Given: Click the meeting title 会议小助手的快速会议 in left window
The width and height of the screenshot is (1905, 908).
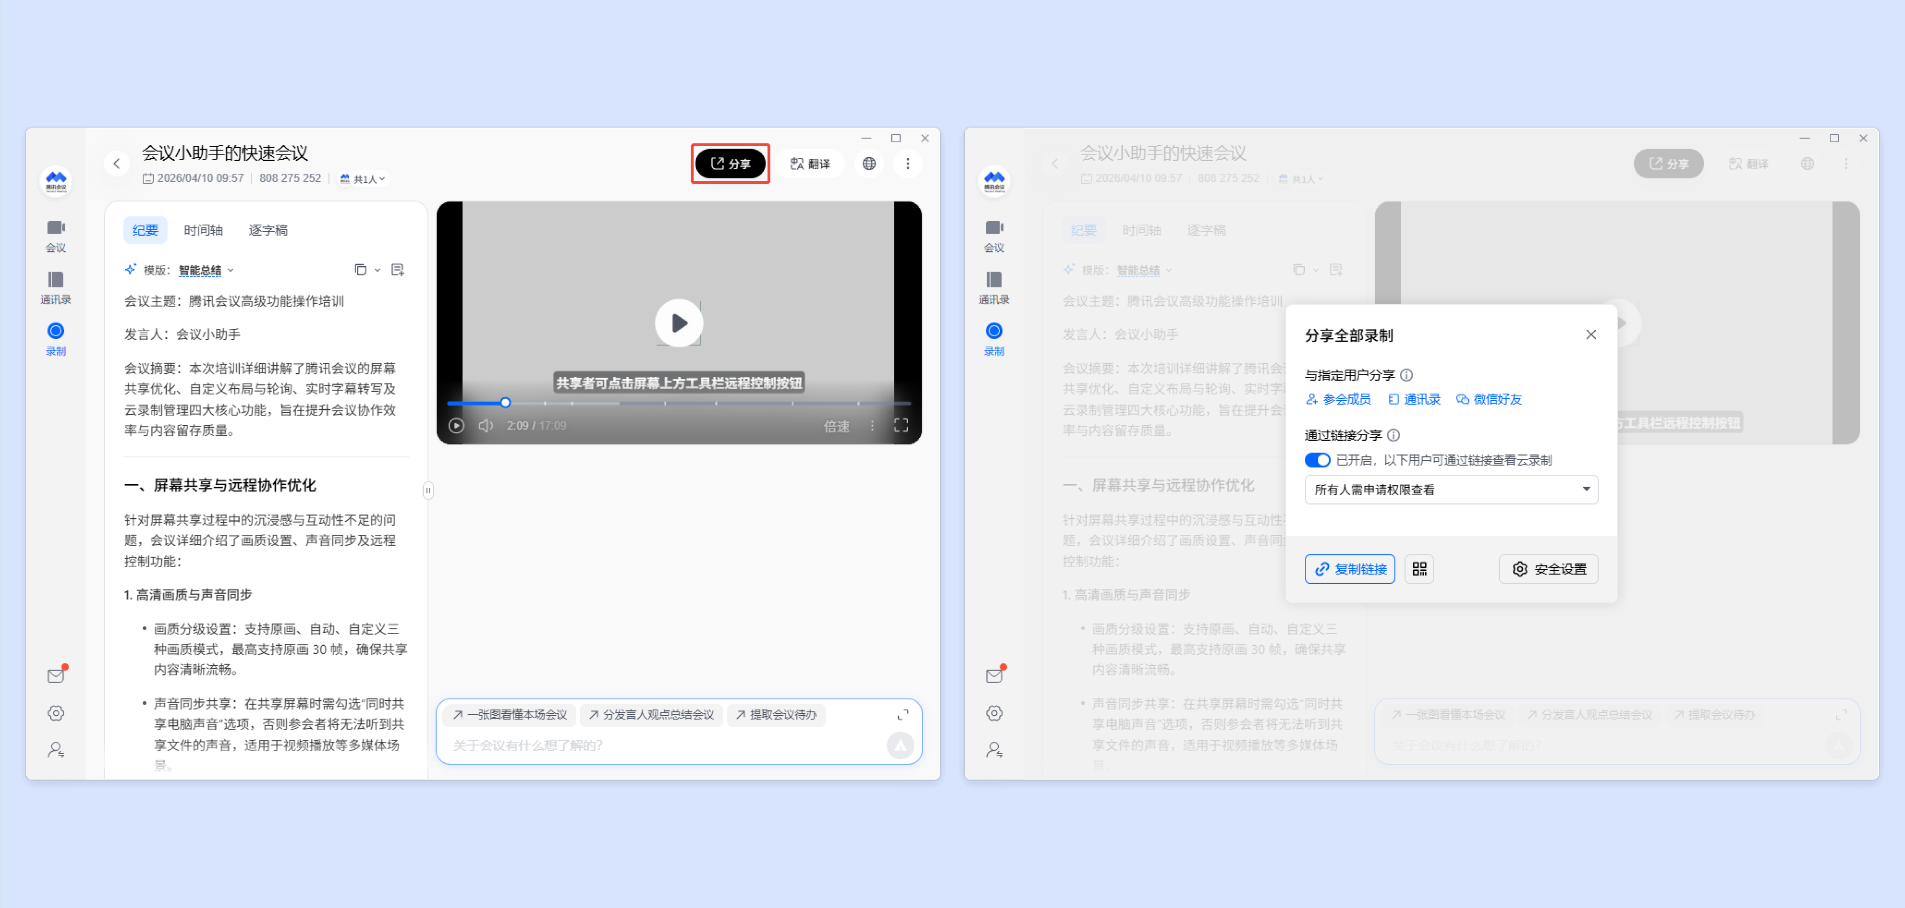Looking at the screenshot, I should click(x=225, y=153).
